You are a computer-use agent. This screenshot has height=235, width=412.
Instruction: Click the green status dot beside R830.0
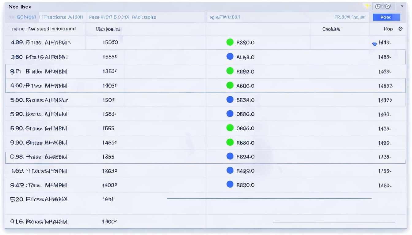pyautogui.click(x=230, y=42)
